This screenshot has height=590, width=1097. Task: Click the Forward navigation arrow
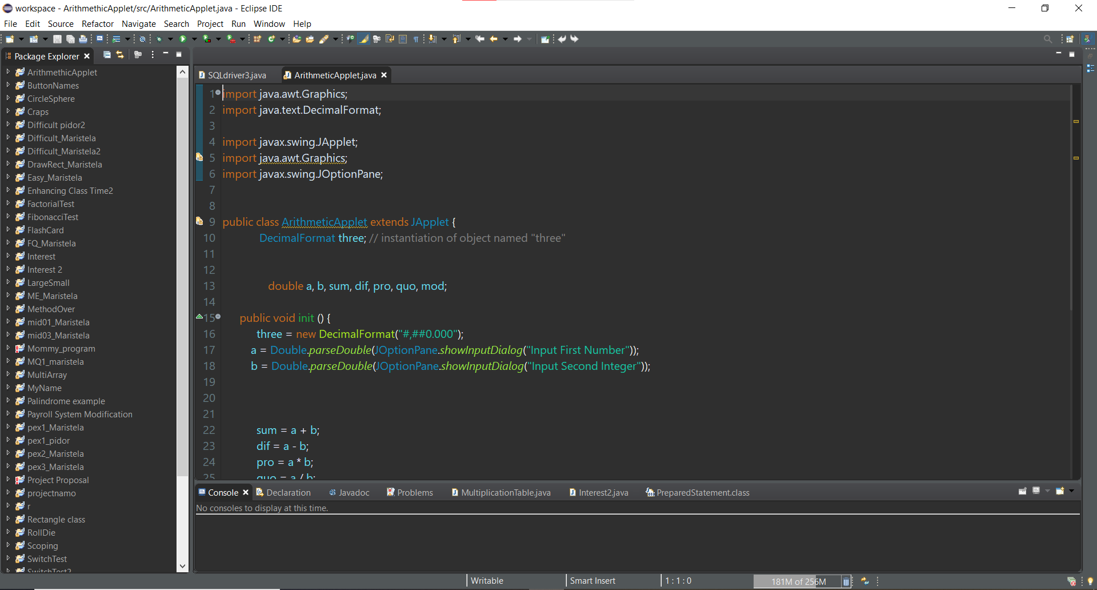[x=518, y=39]
